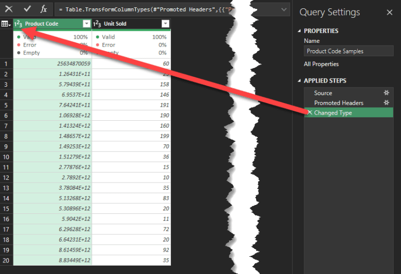Change Product Code data type icon
The width and height of the screenshot is (401, 274).
coord(18,24)
